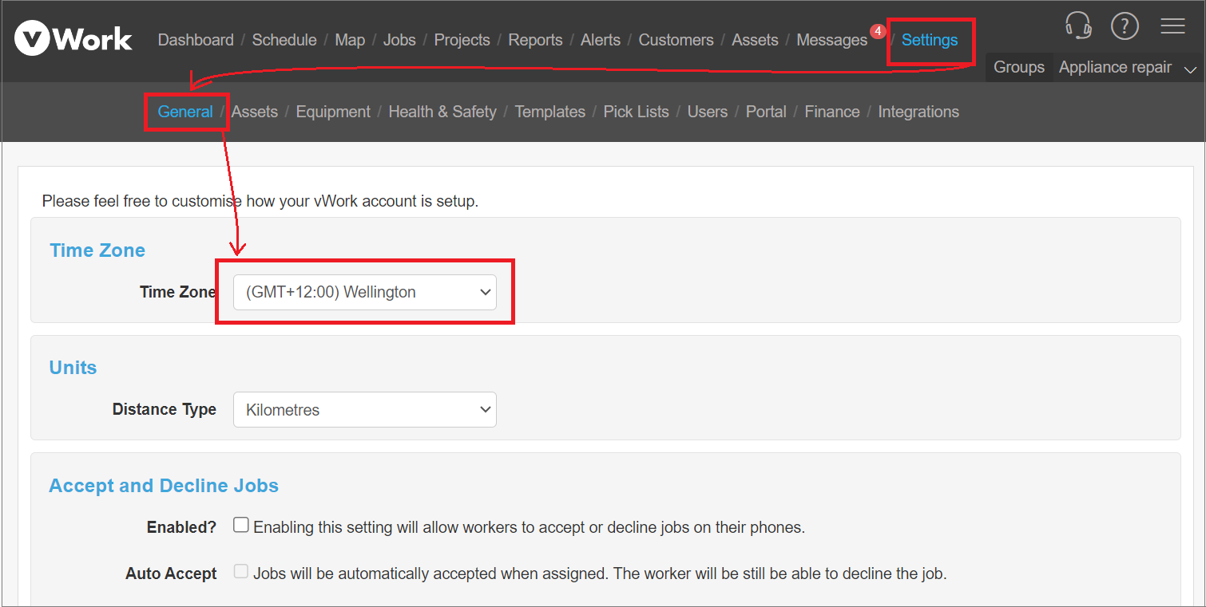Open the Alerts section
The height and width of the screenshot is (607, 1206).
click(x=601, y=40)
